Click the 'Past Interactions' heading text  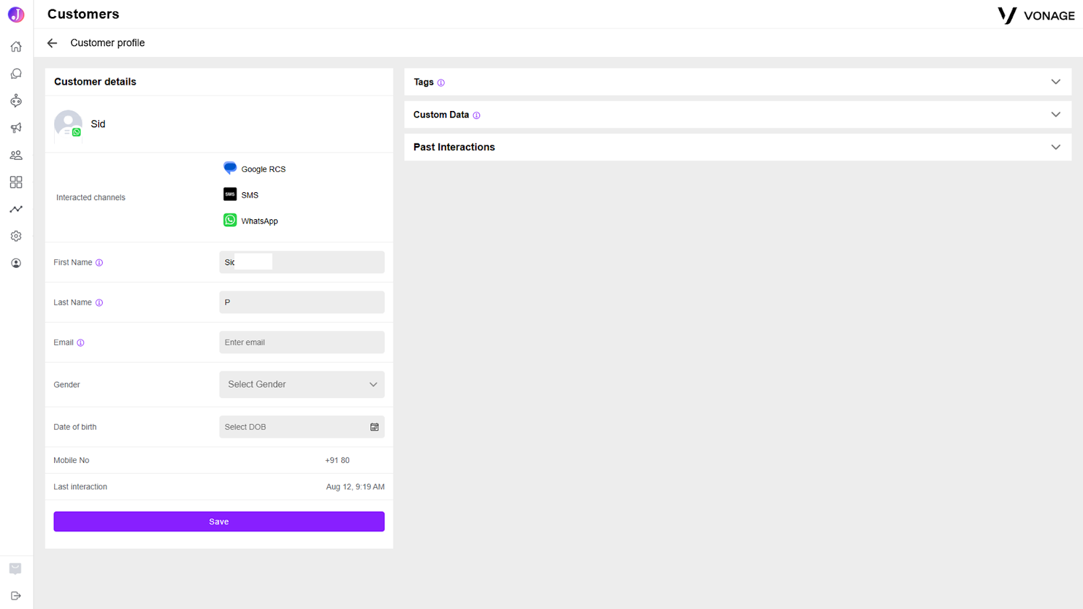tap(454, 147)
